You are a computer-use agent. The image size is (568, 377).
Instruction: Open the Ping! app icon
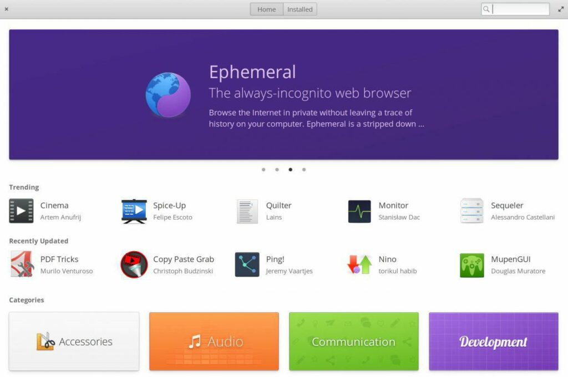(247, 265)
